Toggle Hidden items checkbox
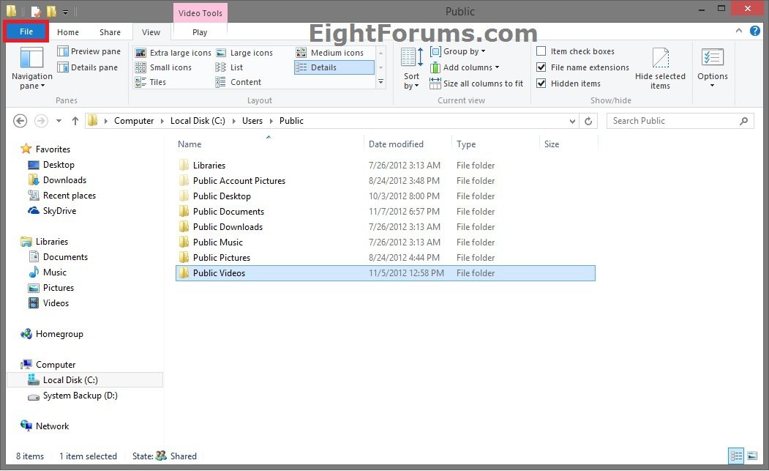This screenshot has height=471, width=769. pyautogui.click(x=541, y=84)
